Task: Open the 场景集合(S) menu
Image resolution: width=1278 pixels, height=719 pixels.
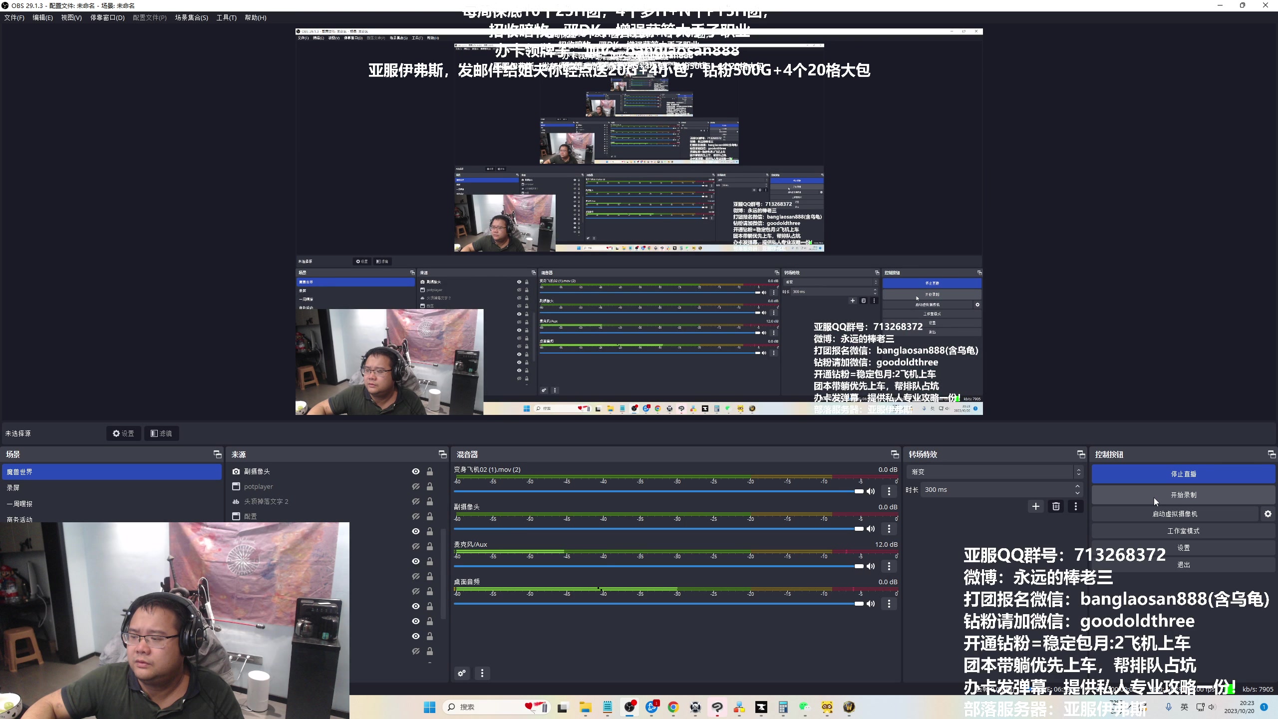Action: (191, 17)
